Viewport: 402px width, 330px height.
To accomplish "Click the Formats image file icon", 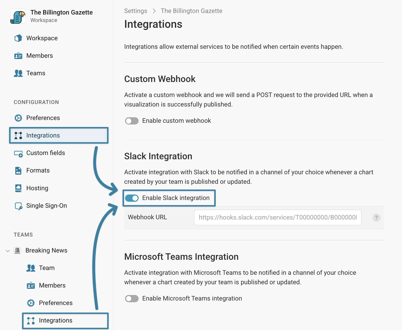I will 18,171.
